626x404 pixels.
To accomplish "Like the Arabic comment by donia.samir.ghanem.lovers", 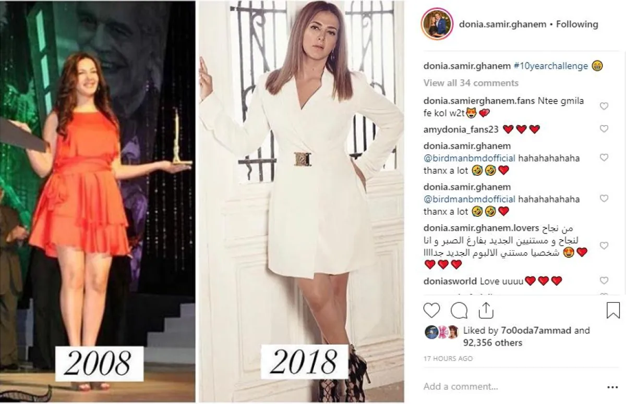I will [x=604, y=246].
